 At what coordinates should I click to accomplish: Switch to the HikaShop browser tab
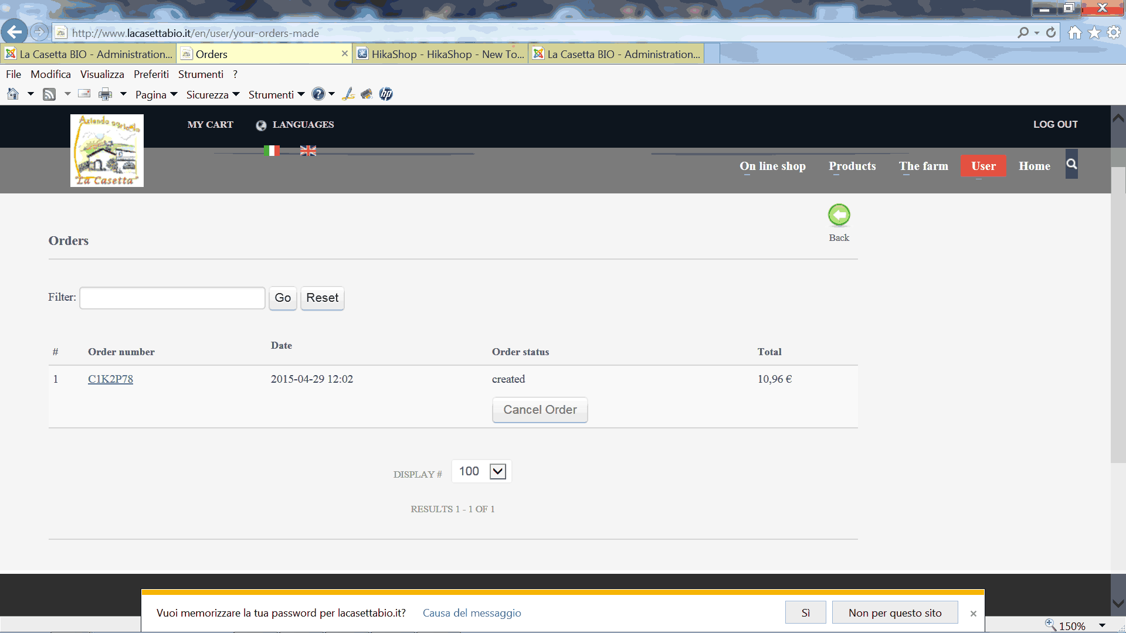coord(440,54)
